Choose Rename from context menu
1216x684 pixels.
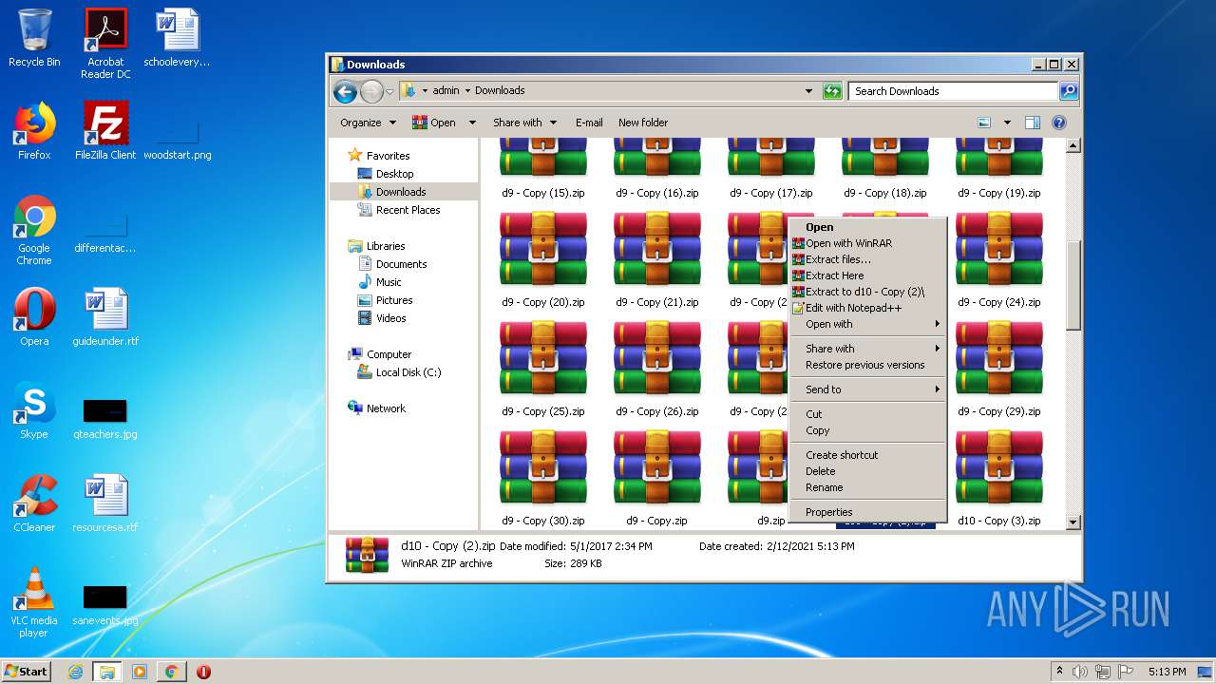(x=868, y=487)
